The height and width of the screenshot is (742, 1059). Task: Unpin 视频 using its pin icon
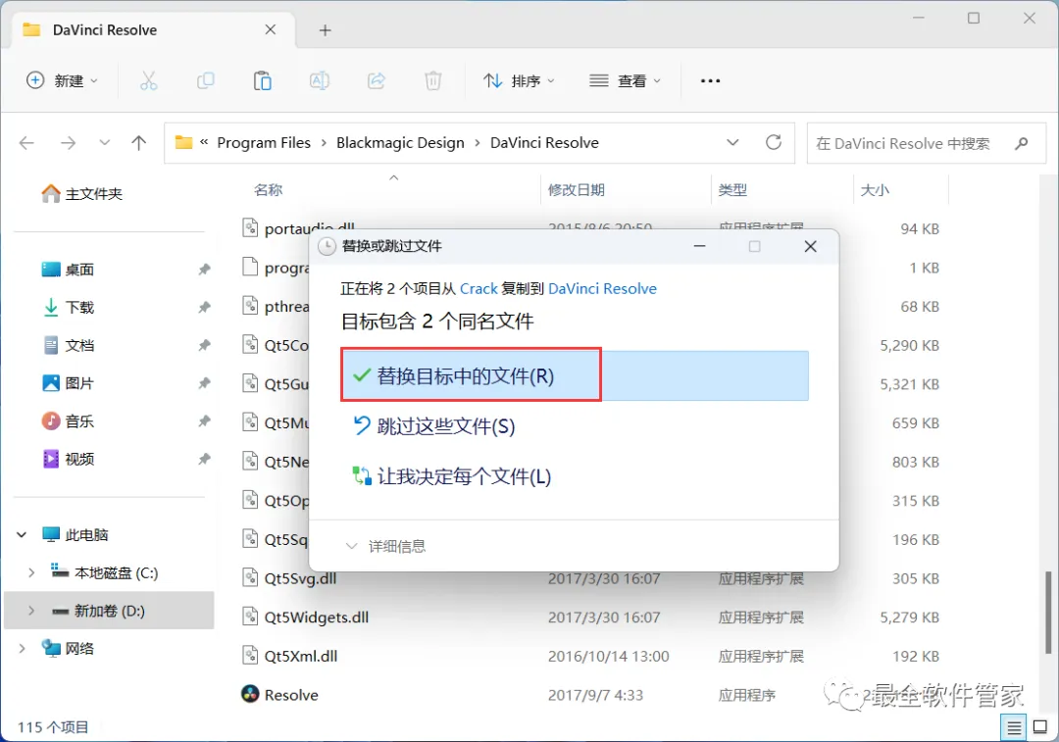point(204,459)
